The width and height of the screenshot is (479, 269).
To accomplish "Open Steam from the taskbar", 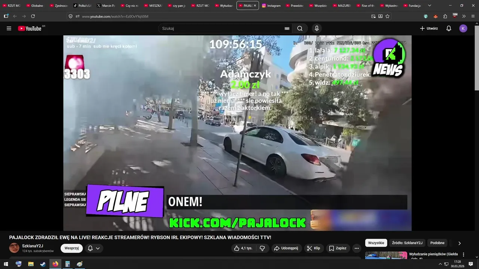I will click(43, 264).
